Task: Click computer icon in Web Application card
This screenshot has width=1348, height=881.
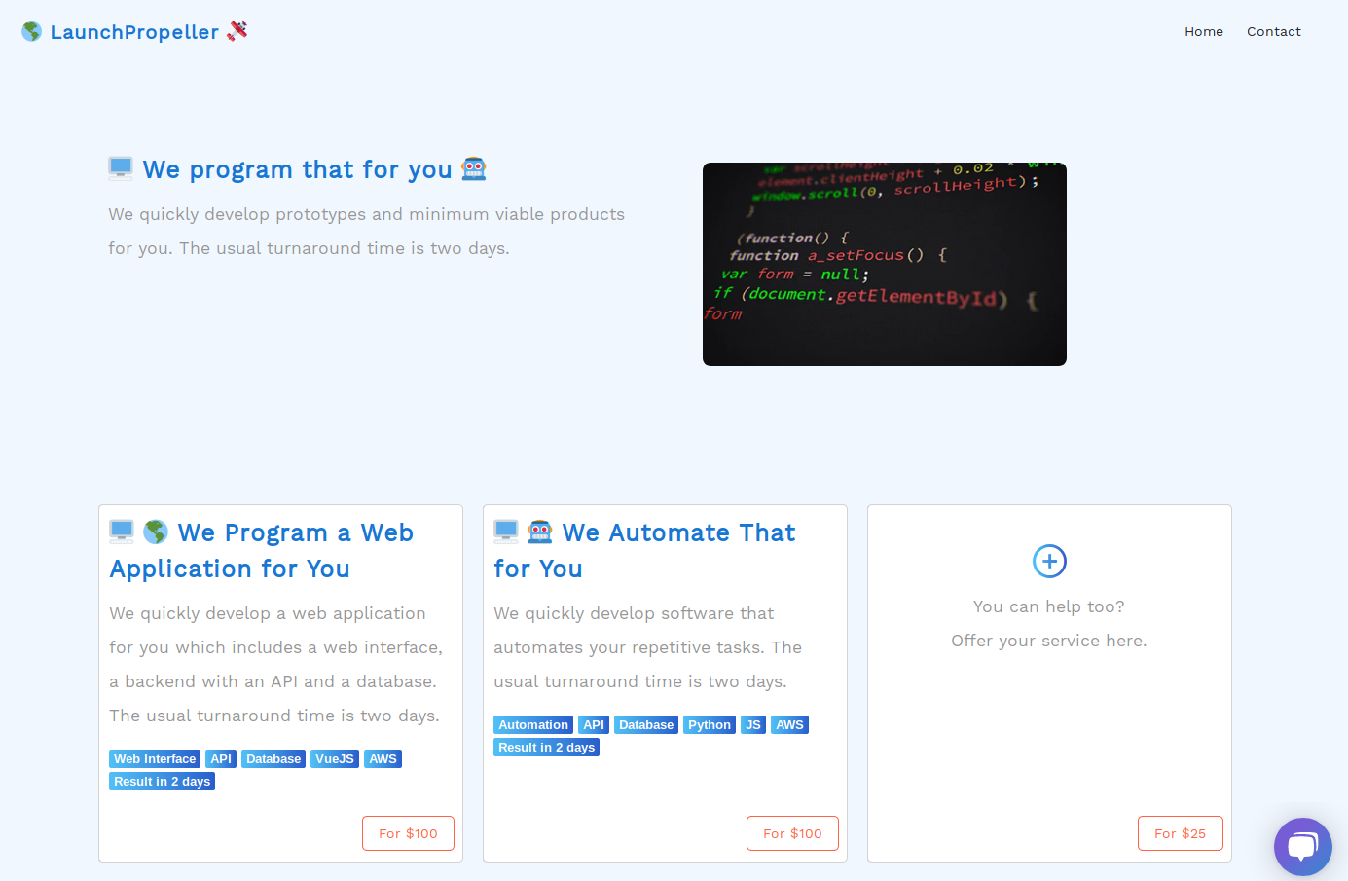Action: (x=122, y=532)
